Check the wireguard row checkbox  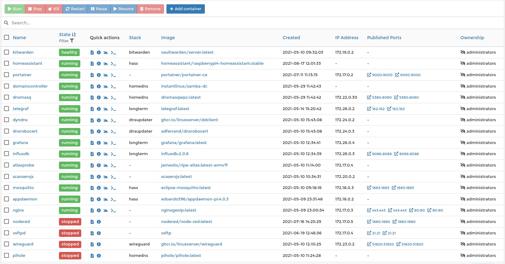(6, 244)
